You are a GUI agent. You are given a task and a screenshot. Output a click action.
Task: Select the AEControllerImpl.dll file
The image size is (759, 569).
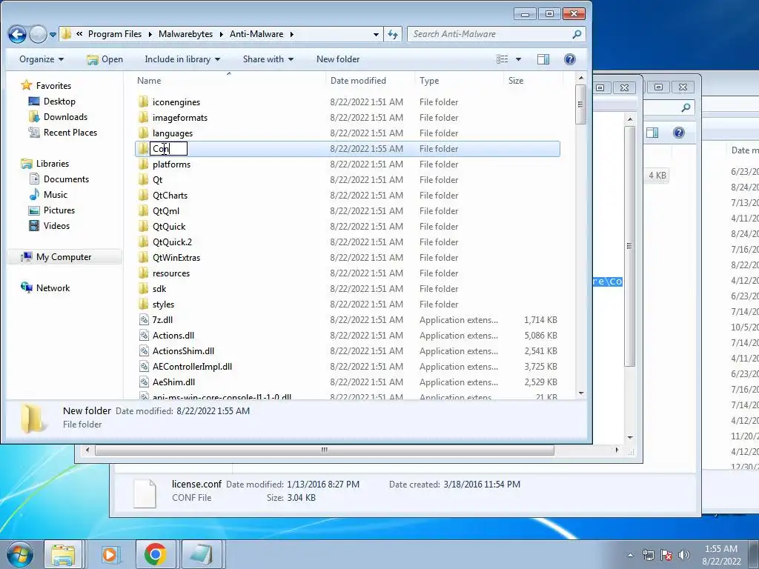(192, 366)
